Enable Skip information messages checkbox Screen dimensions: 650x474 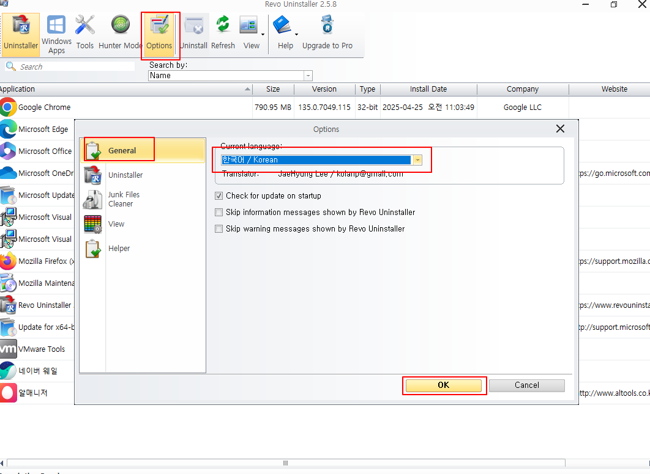(219, 212)
